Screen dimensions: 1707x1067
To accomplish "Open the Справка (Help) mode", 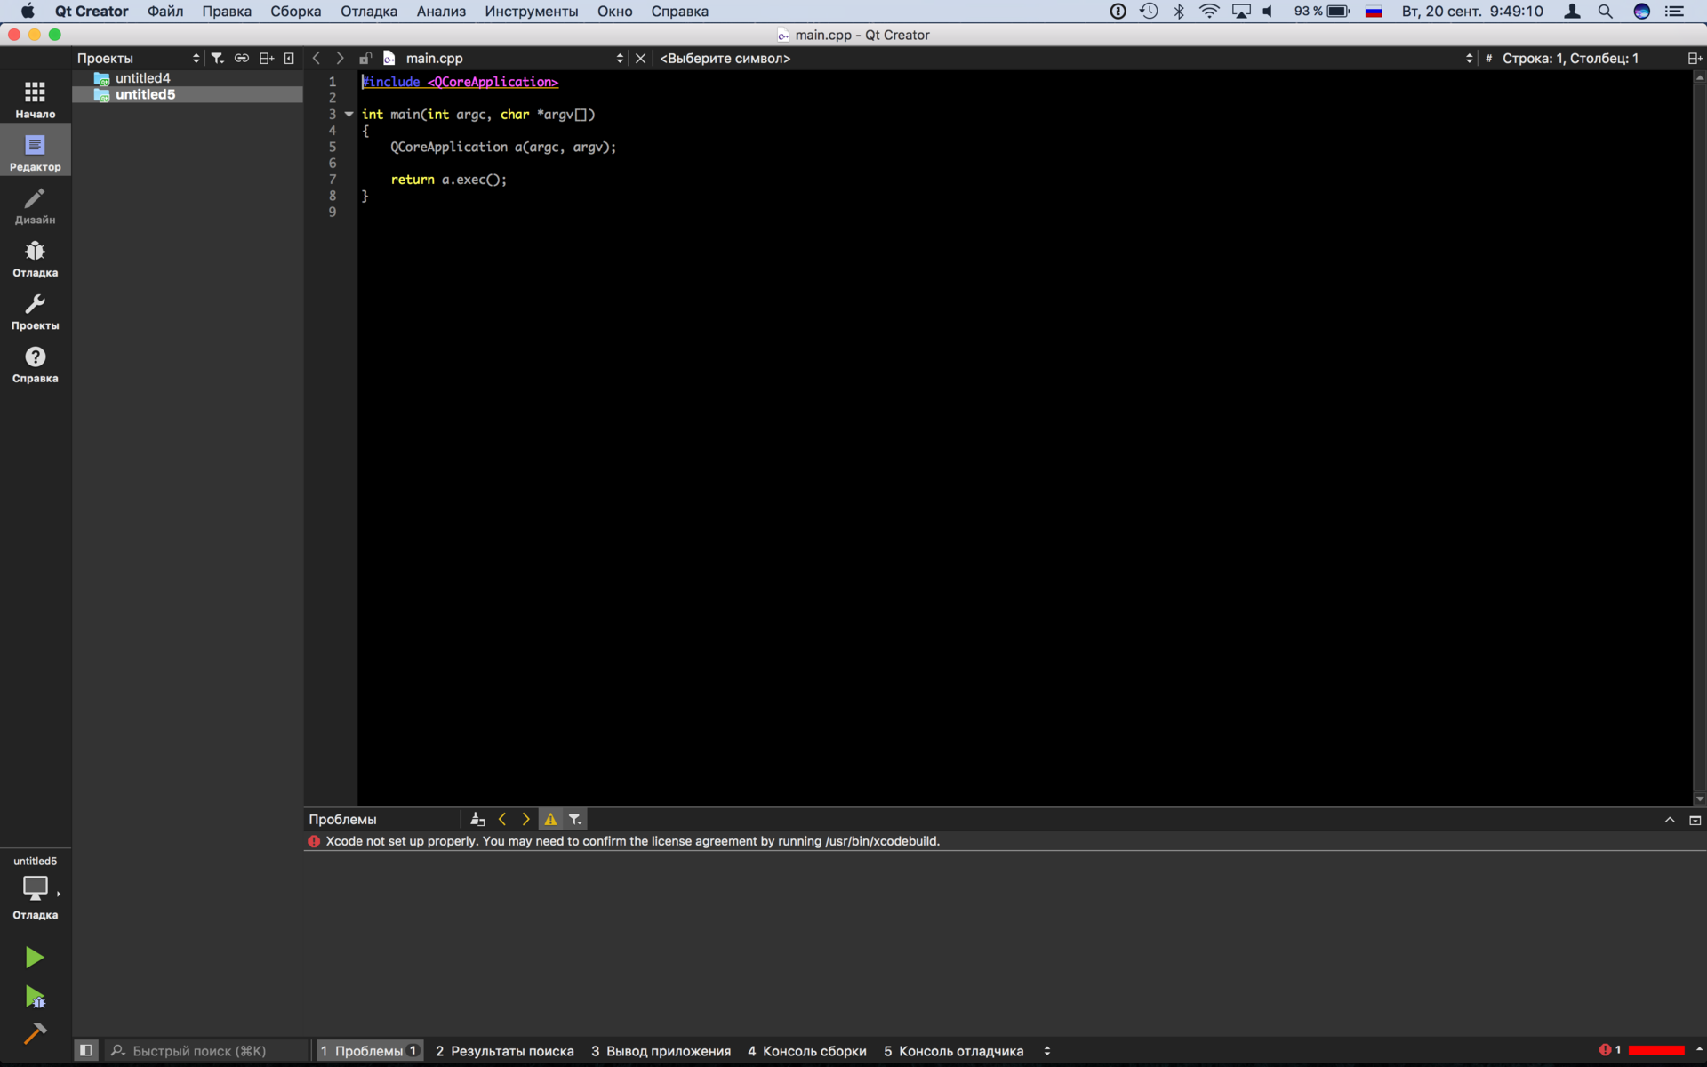I will click(x=35, y=364).
